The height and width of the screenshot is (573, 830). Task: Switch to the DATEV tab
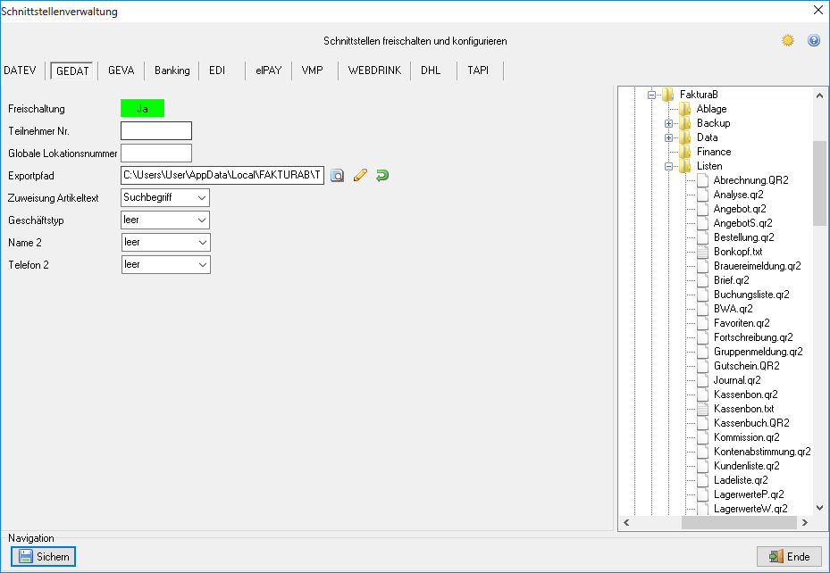[21, 71]
